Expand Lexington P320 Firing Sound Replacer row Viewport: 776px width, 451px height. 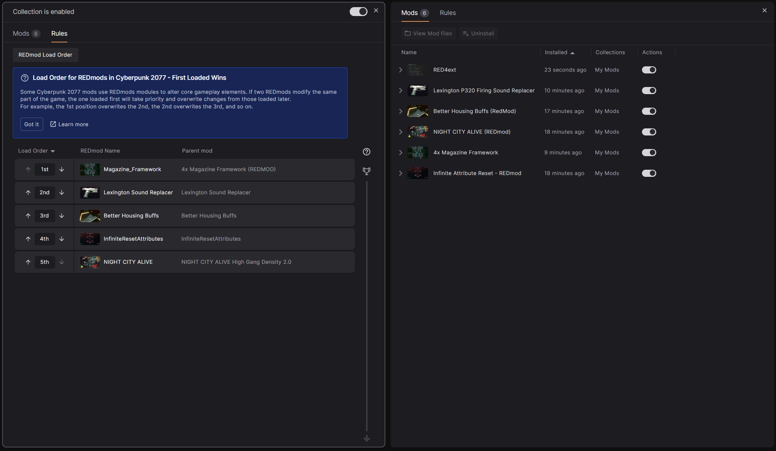tap(401, 91)
